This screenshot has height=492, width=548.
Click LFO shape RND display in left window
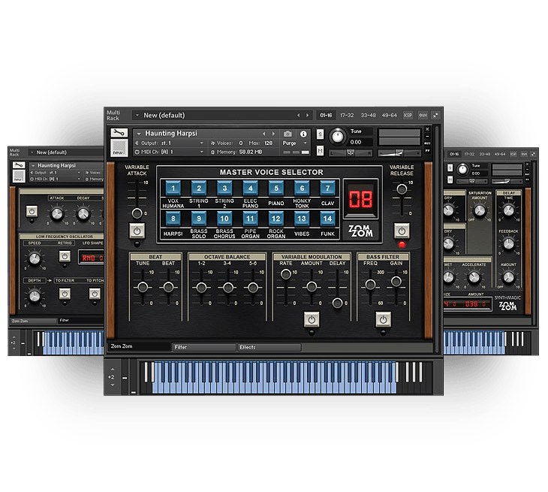[x=92, y=258]
